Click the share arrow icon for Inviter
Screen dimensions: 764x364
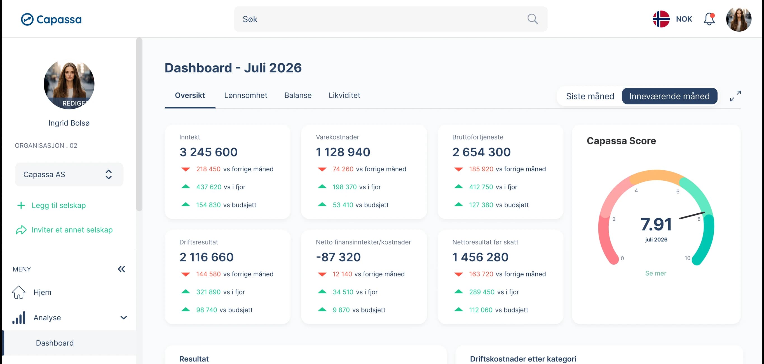(x=21, y=230)
